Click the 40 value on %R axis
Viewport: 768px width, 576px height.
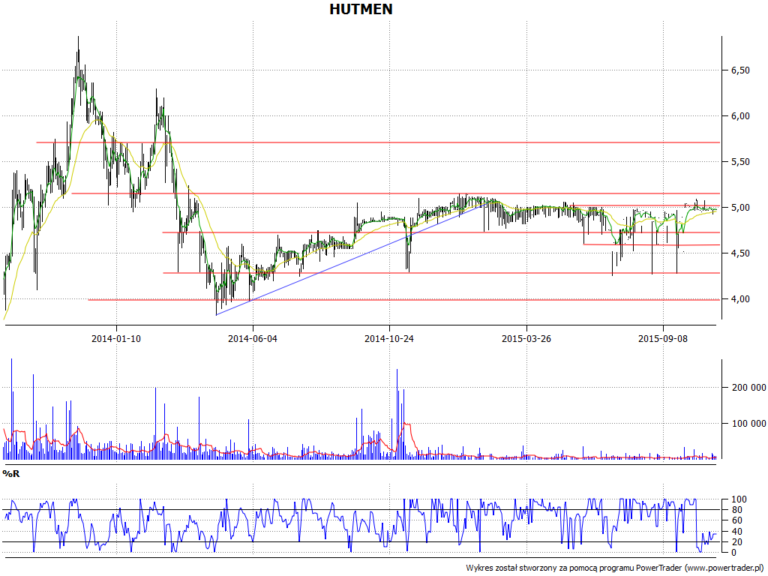[x=736, y=532]
